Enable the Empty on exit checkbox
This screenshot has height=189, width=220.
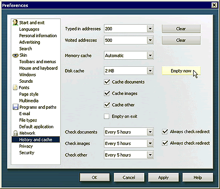click(x=107, y=117)
